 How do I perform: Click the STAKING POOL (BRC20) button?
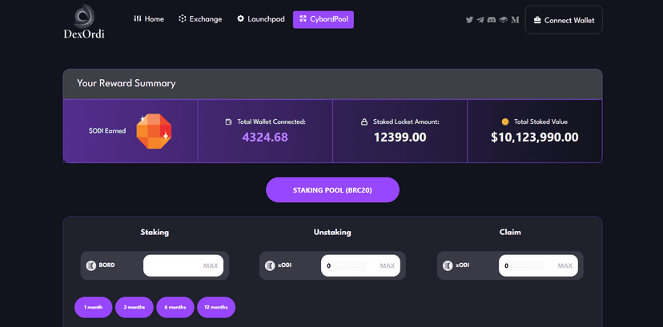coord(332,189)
